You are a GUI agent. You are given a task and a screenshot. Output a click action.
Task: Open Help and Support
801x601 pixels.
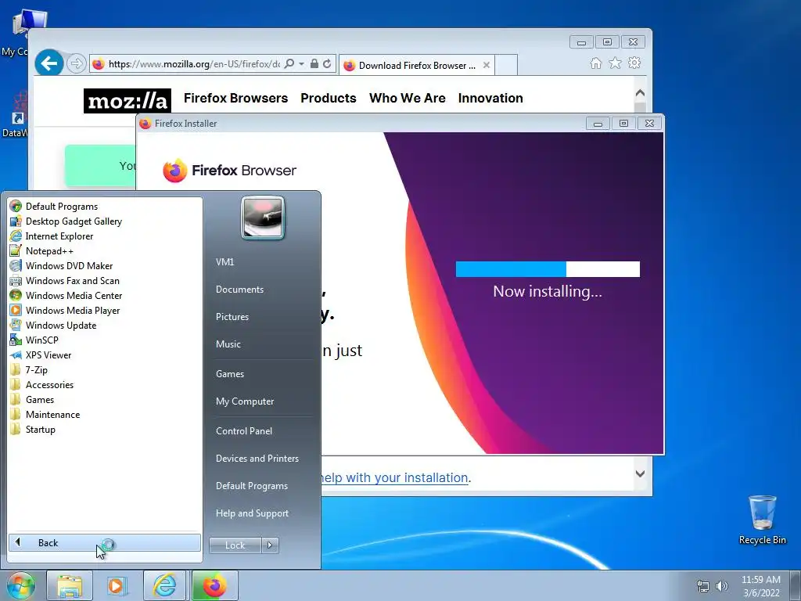[252, 513]
